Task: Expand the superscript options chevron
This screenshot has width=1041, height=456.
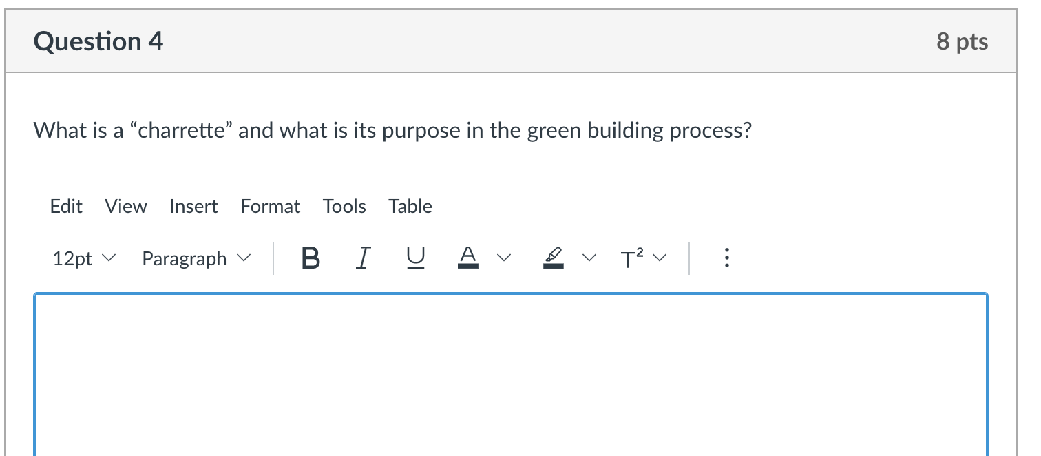Action: (x=660, y=258)
